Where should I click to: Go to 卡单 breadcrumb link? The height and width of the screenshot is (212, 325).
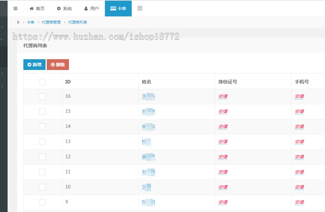coord(30,22)
